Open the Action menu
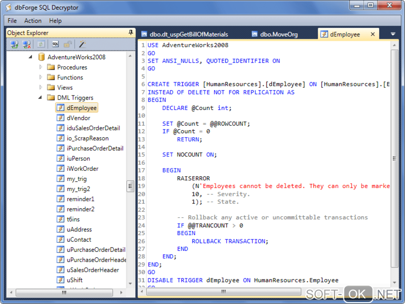This screenshot has height=304, width=405. pyautogui.click(x=33, y=21)
